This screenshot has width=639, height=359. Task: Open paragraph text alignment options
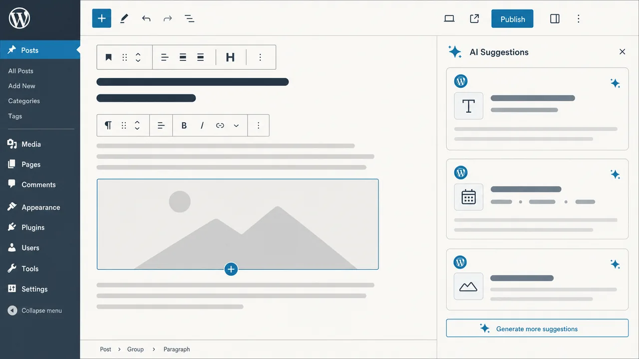pyautogui.click(x=161, y=126)
